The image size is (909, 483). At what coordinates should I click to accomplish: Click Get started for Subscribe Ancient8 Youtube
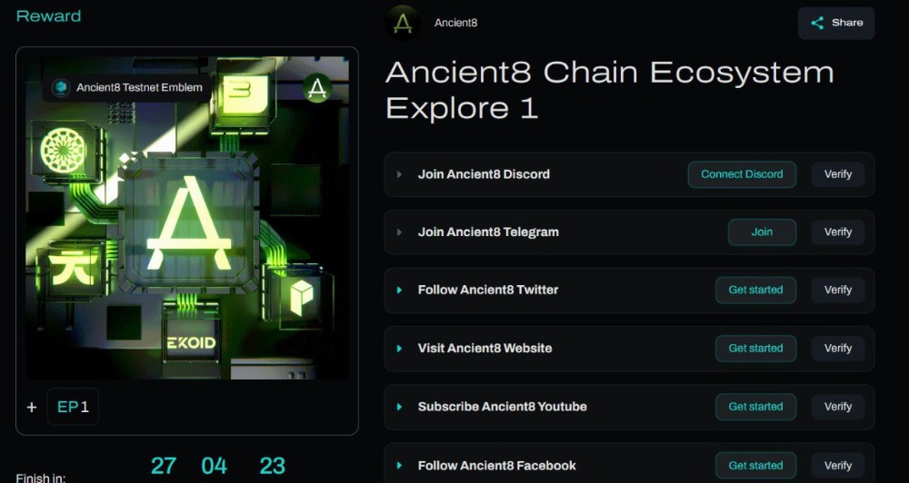755,407
